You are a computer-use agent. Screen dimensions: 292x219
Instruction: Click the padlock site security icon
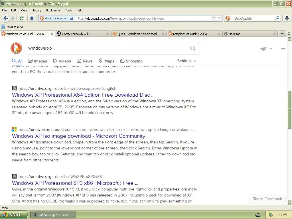pyautogui.click(x=72, y=19)
